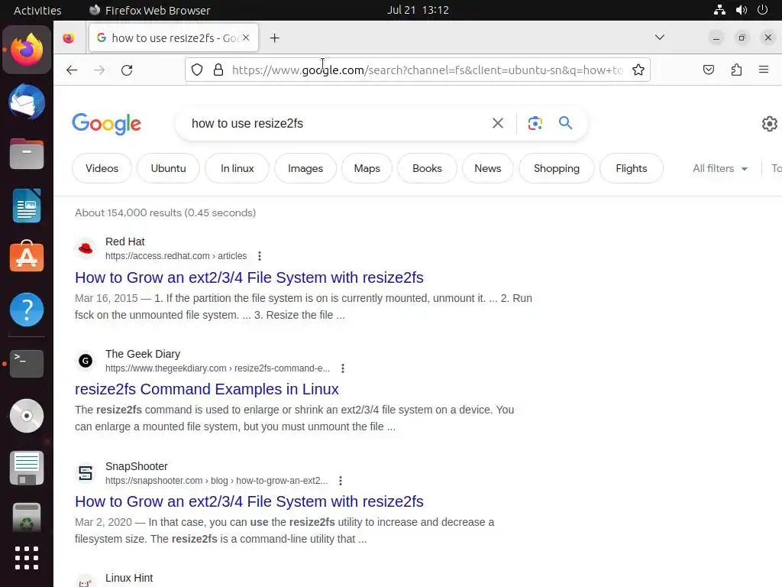Launch LibreOffice Writer from dock
Image resolution: width=782 pixels, height=587 pixels.
click(27, 206)
